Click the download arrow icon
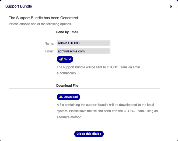178x141 pixels. click(x=61, y=97)
